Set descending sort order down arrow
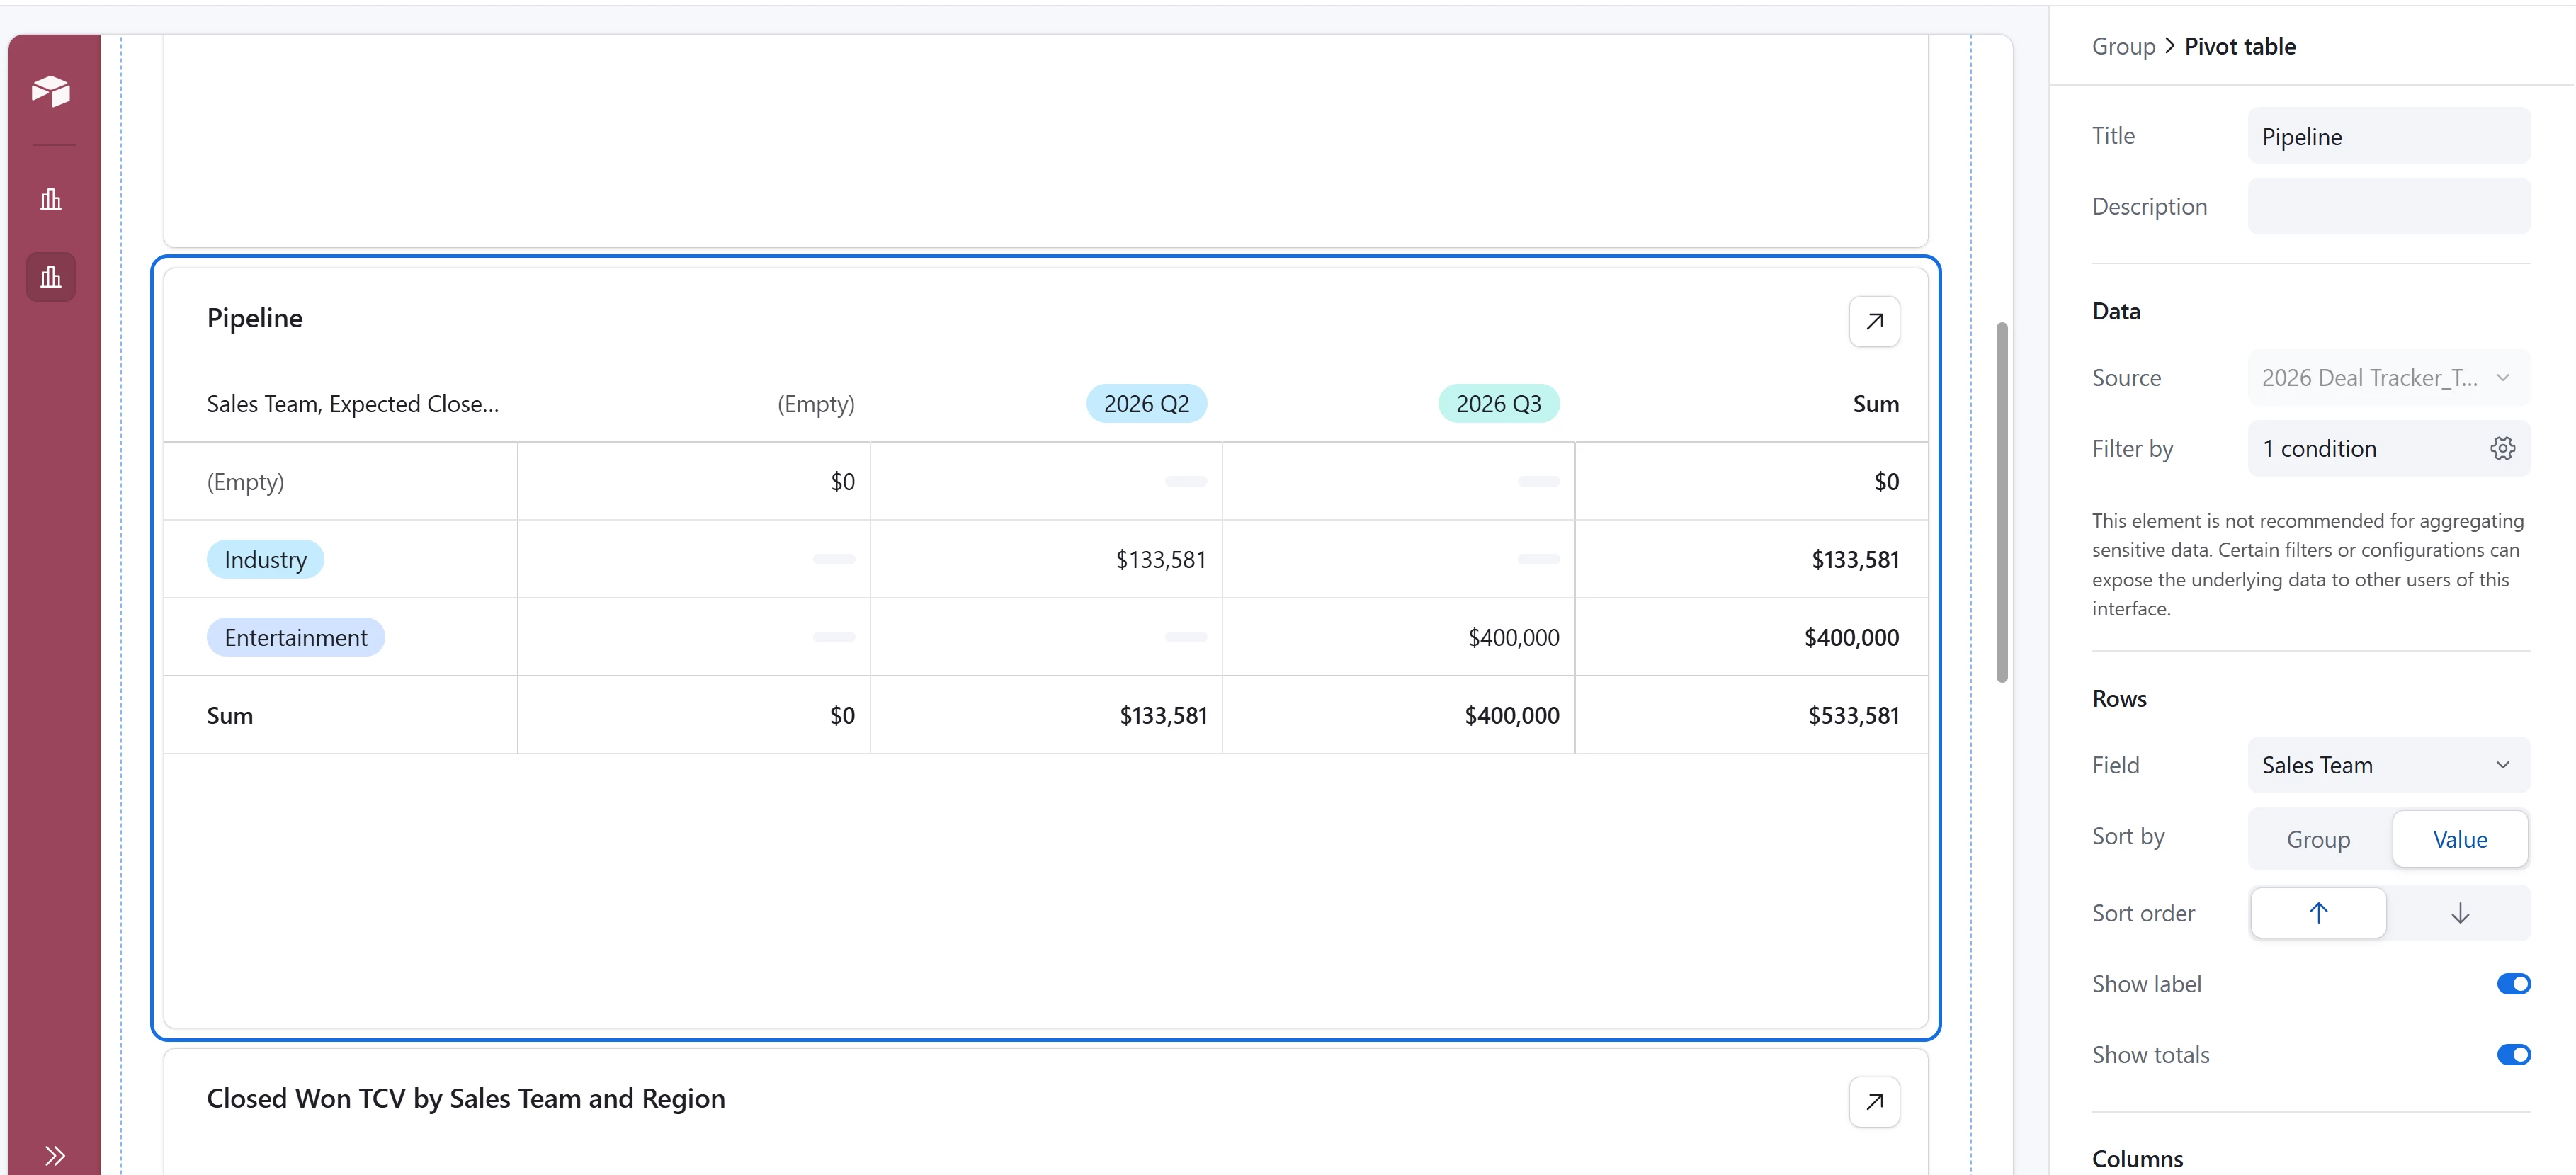The width and height of the screenshot is (2576, 1175). [2460, 912]
